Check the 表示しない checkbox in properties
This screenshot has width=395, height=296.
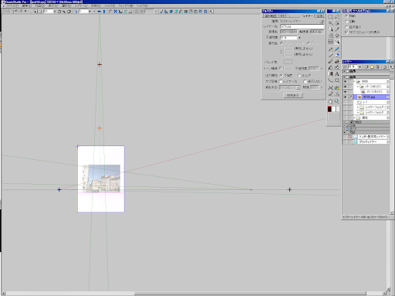coord(305,81)
